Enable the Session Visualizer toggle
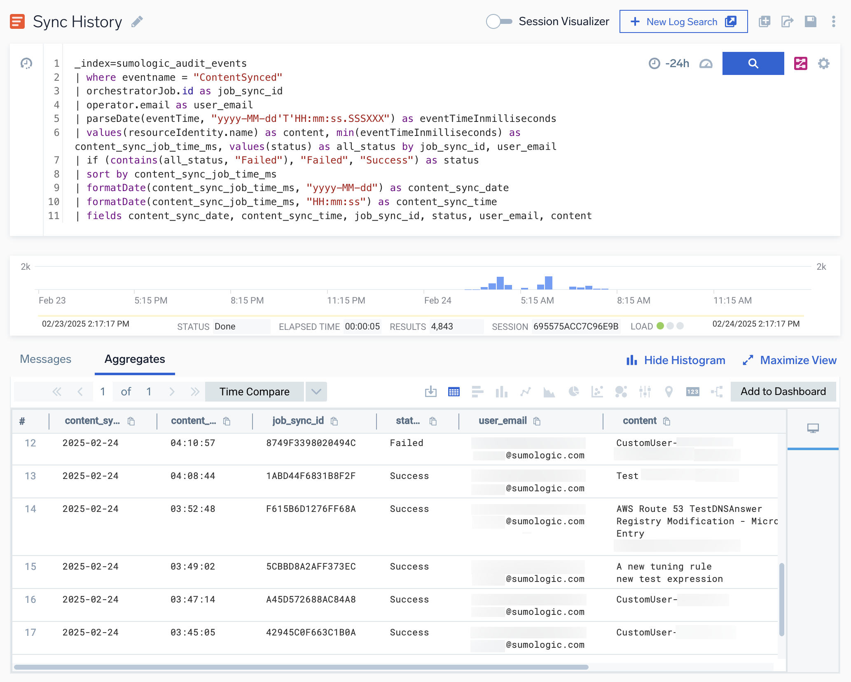This screenshot has height=682, width=851. point(499,21)
